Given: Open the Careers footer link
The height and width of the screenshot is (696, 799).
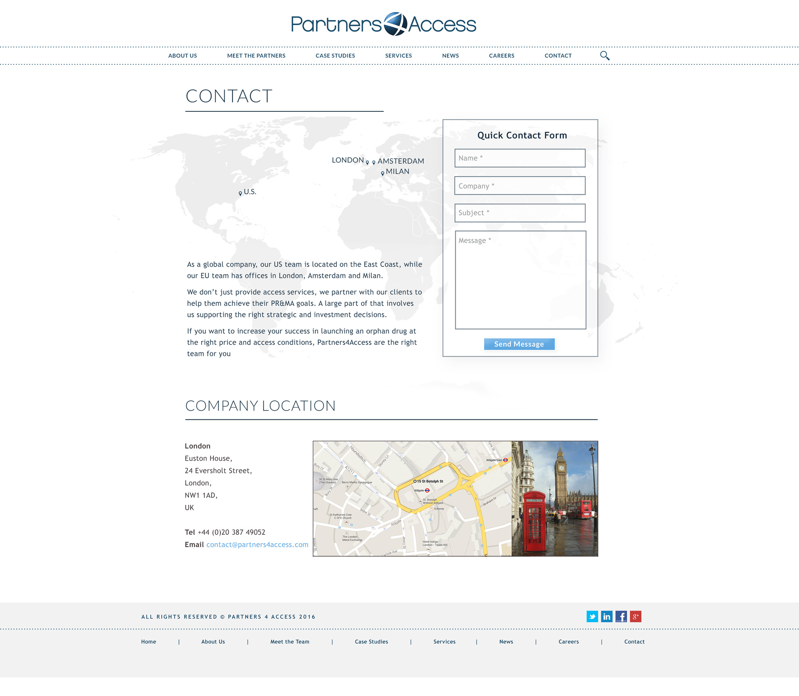Looking at the screenshot, I should click(568, 641).
